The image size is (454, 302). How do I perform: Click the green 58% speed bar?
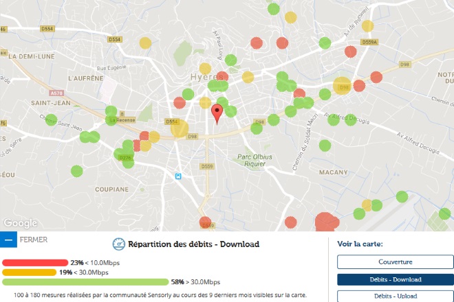[85, 282]
